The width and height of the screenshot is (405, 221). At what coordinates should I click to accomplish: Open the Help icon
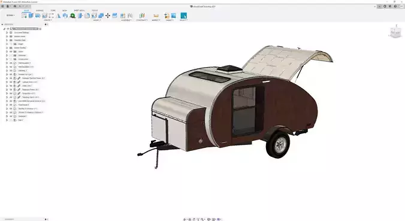395,6
